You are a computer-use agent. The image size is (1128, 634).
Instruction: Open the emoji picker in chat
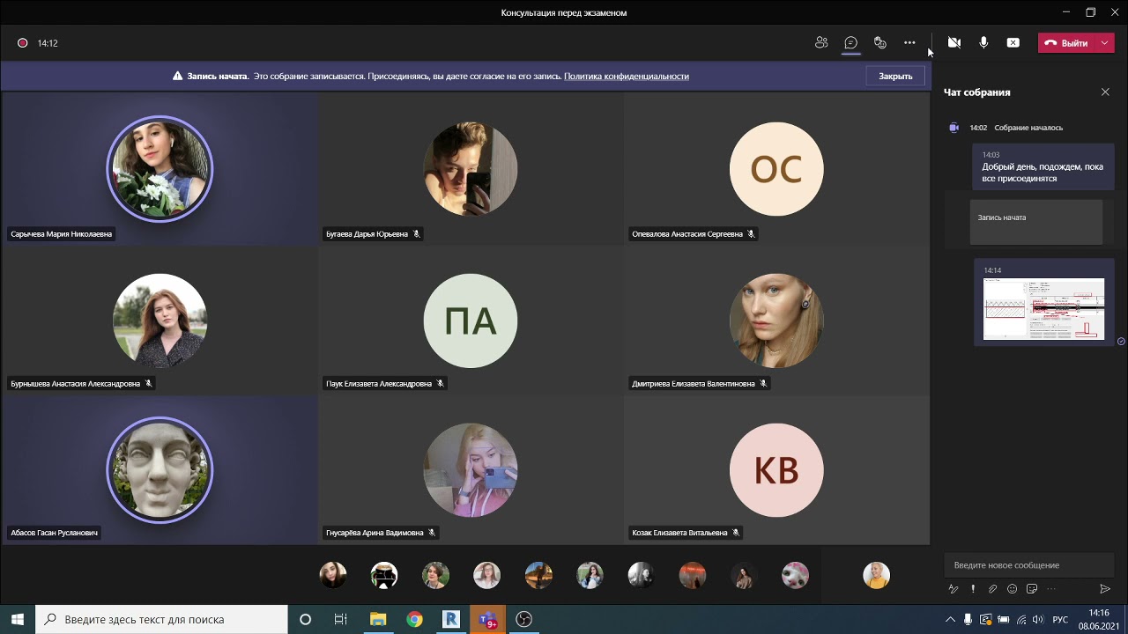pyautogui.click(x=1012, y=589)
